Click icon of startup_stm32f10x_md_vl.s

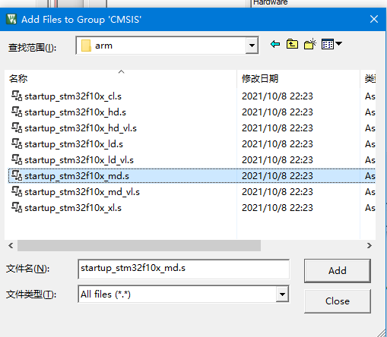click(x=17, y=192)
